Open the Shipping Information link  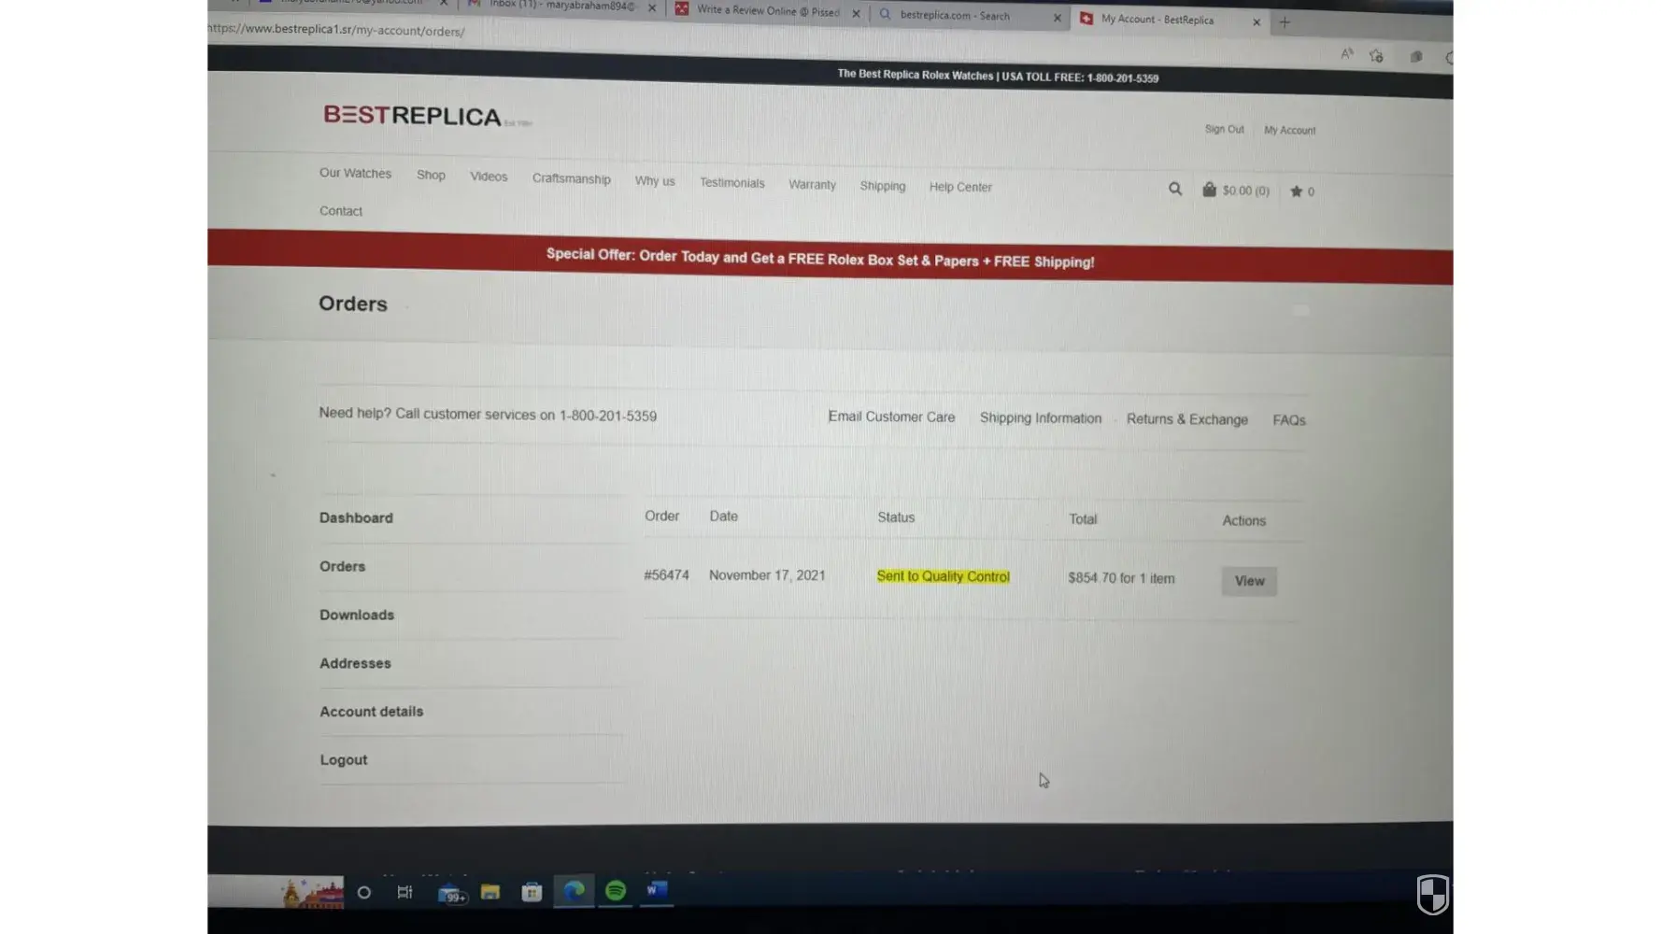1041,418
